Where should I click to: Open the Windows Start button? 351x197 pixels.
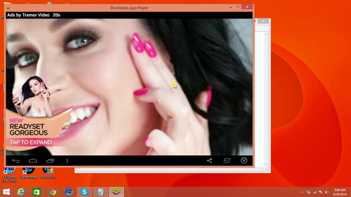7,192
